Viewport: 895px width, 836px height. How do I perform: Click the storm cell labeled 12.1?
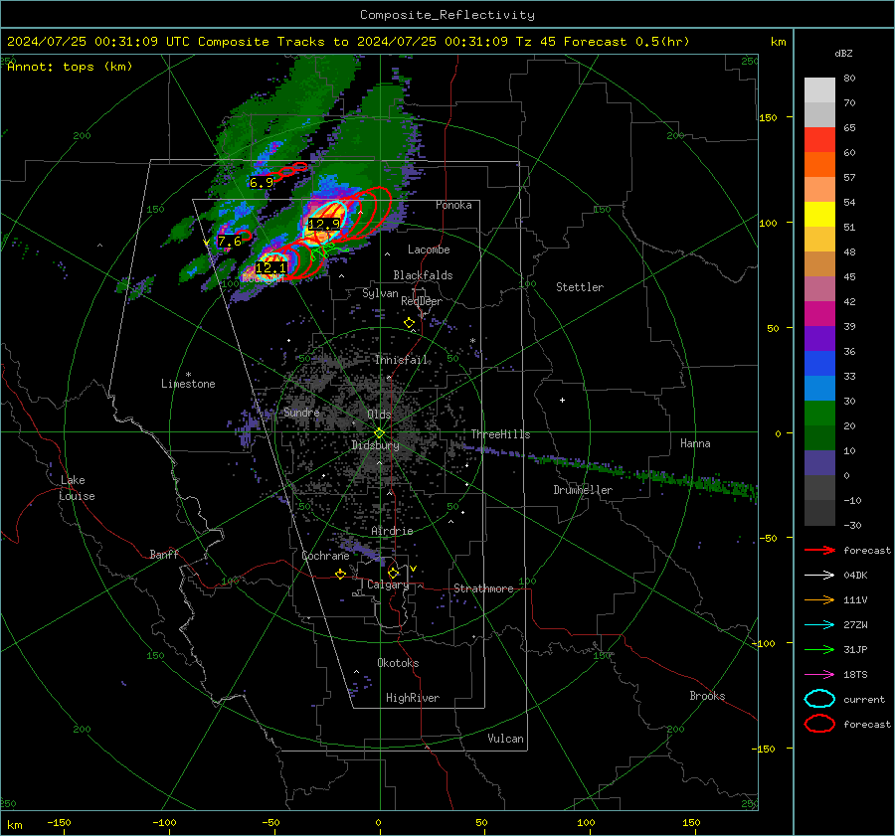(x=270, y=267)
